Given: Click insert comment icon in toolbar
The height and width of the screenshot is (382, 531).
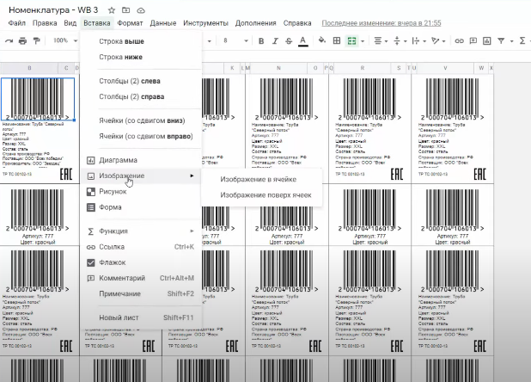Looking at the screenshot, I should pyautogui.click(x=473, y=41).
